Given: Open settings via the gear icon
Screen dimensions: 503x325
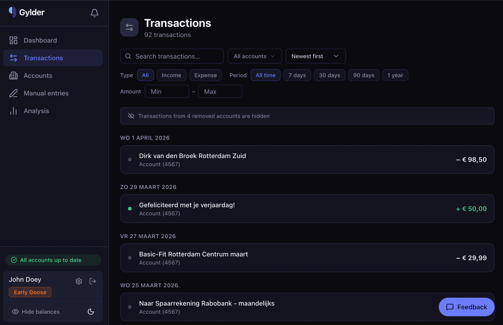Looking at the screenshot, I should click(x=79, y=281).
